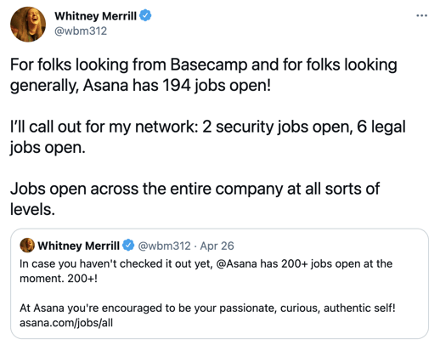Screen dimensions: 440x345
Task: Open Whitney Merrill's large profile avatar
Action: coord(28,24)
